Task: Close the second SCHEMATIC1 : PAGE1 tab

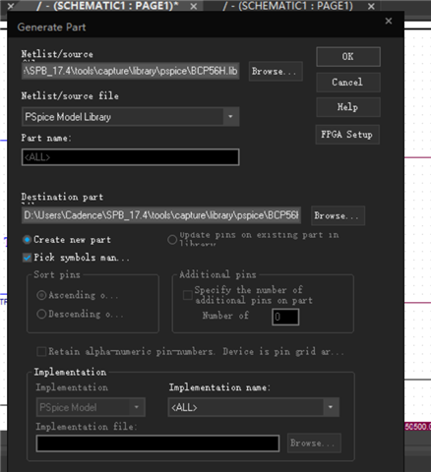Action: pyautogui.click(x=371, y=6)
